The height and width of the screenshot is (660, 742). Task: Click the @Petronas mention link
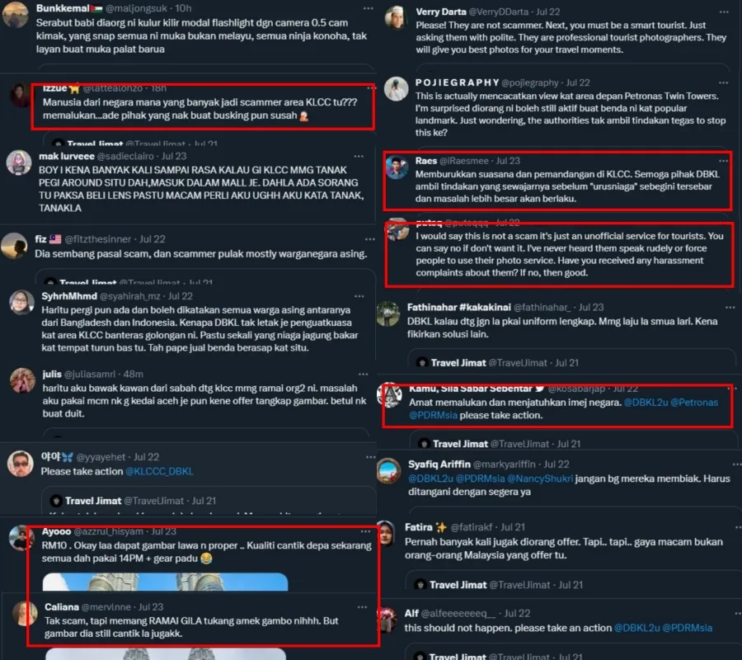694,403
